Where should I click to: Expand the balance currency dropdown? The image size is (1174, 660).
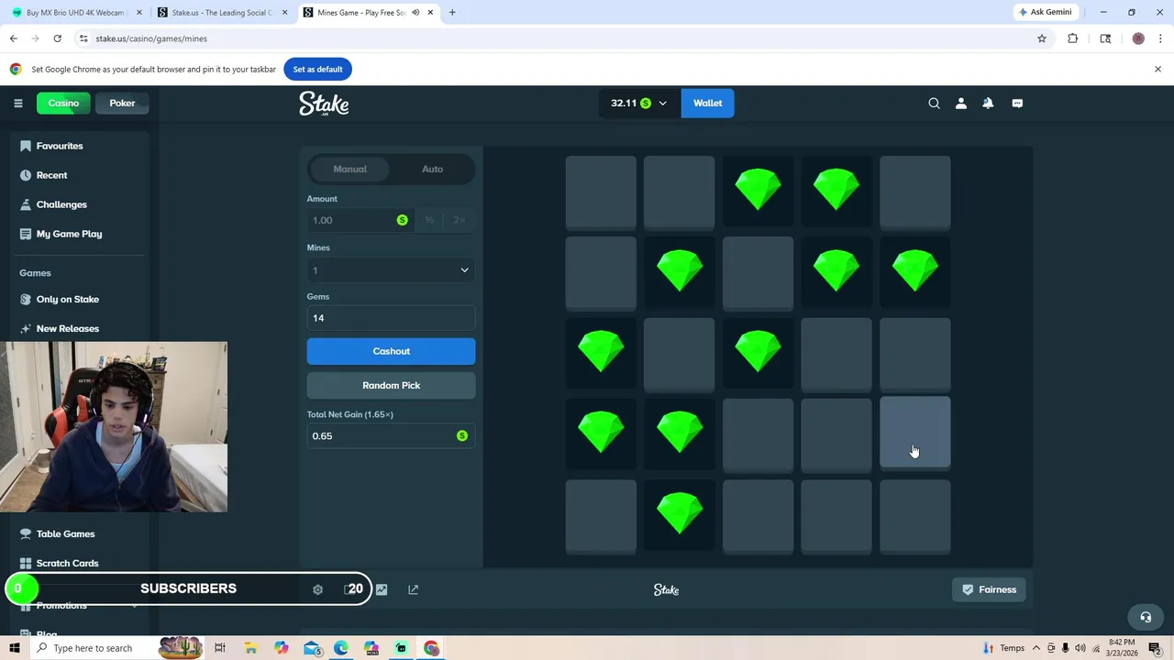(x=662, y=104)
